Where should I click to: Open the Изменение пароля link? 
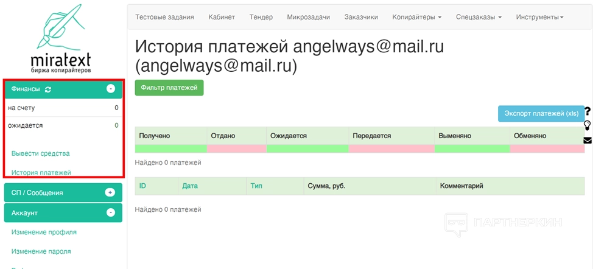[41, 251]
